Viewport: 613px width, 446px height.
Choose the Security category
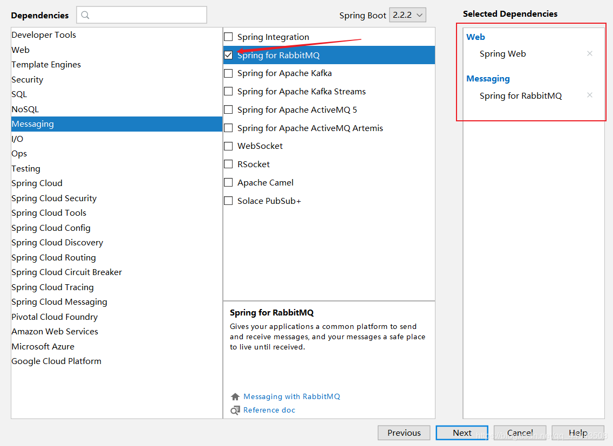click(117, 79)
